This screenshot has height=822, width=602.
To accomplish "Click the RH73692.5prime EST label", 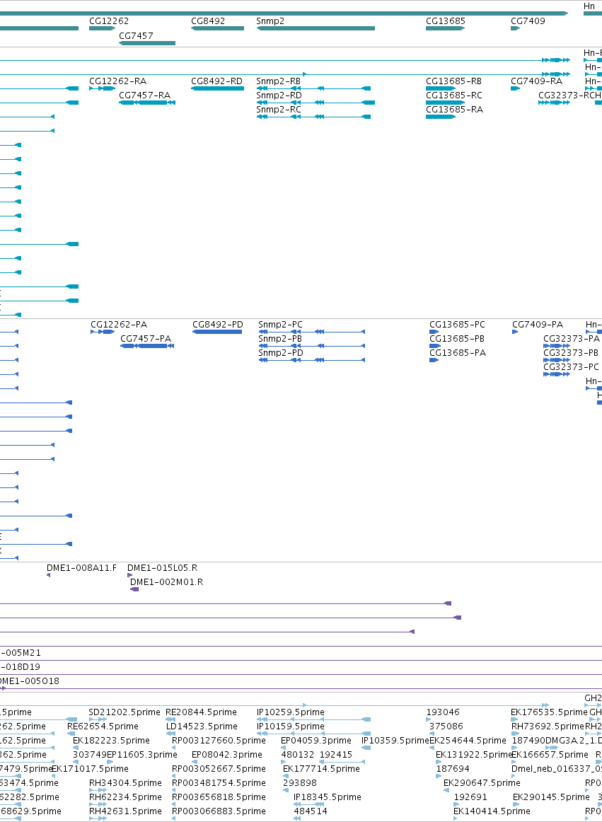I will (548, 727).
